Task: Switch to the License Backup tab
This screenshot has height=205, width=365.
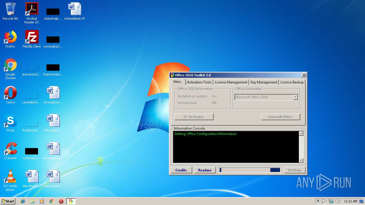Action: pyautogui.click(x=292, y=82)
